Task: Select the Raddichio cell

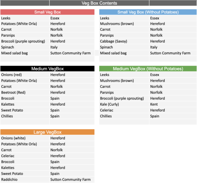Action: tap(10, 180)
